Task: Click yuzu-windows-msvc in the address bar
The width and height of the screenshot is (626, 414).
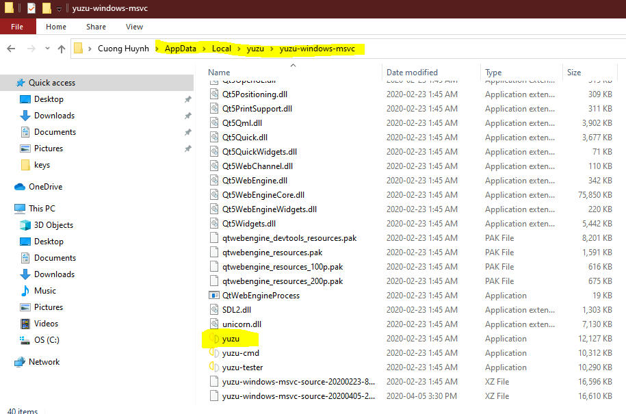Action: click(317, 49)
